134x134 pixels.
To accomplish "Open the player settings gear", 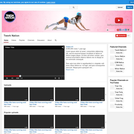I will pos(59,78).
